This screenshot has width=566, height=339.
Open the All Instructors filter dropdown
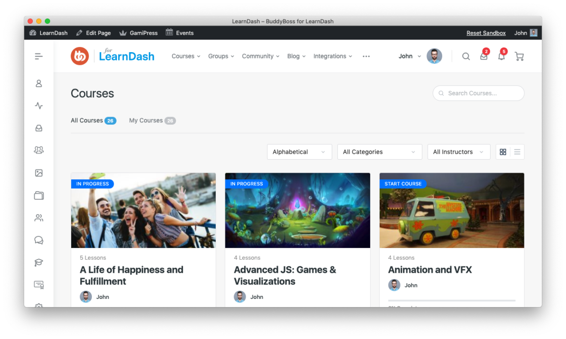459,152
